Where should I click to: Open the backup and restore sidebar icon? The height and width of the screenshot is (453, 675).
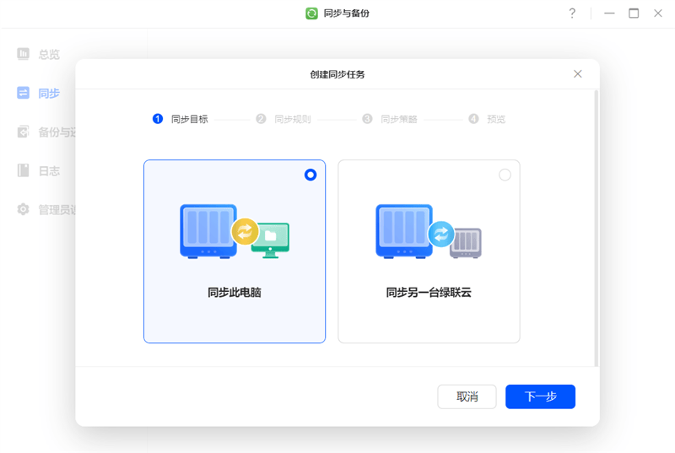tap(24, 132)
